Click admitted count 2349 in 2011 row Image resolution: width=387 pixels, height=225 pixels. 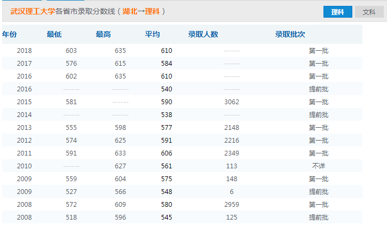pos(232,153)
